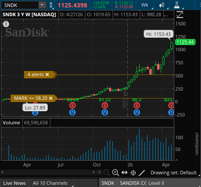Select the crosshair pointer tool
The width and height of the screenshot is (201, 187).
tap(133, 173)
